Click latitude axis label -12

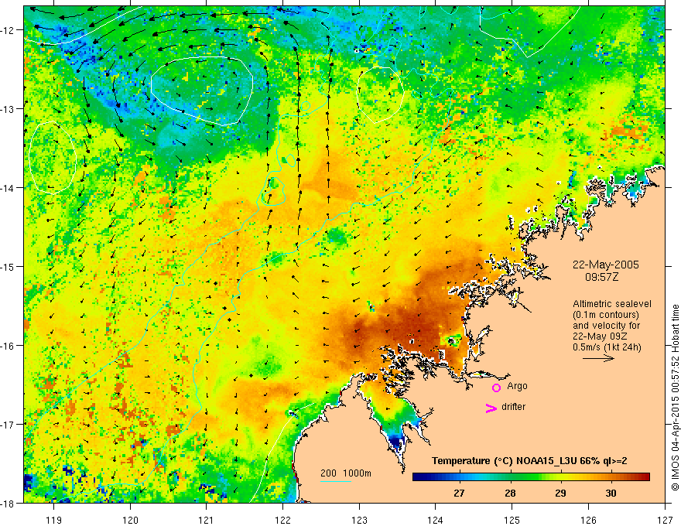(8, 30)
